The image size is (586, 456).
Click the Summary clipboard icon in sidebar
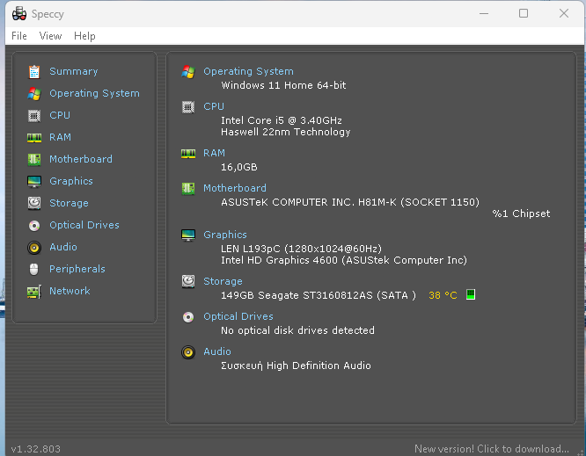[x=34, y=72]
